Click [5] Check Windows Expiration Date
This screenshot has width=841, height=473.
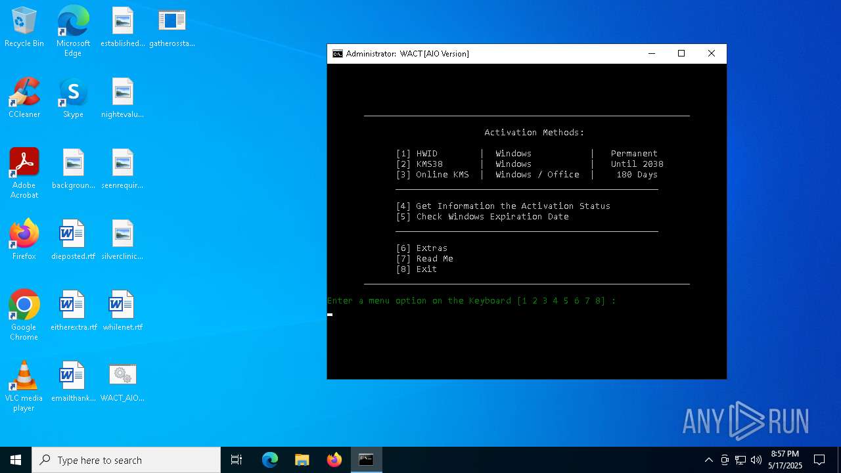point(482,217)
